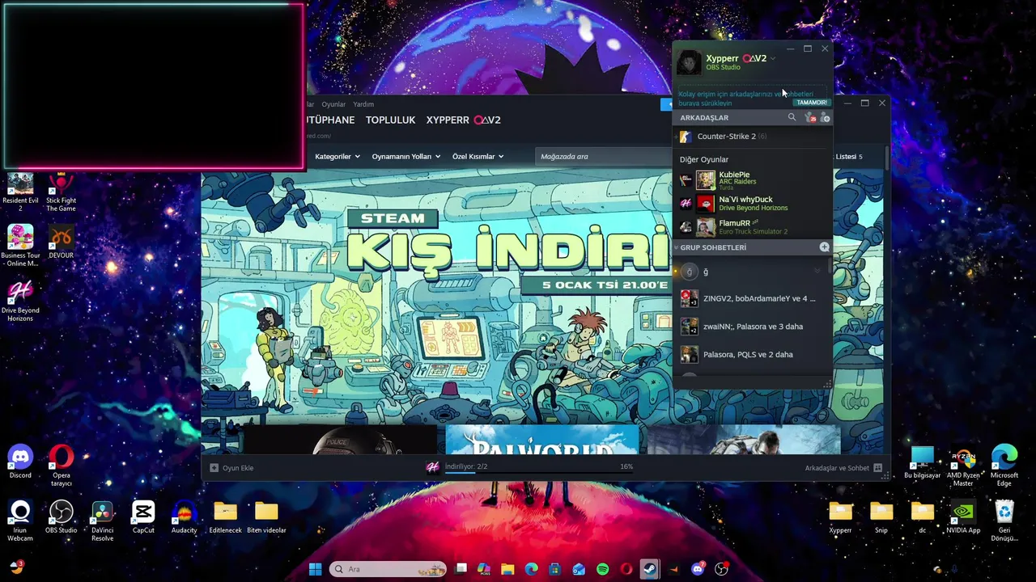The height and width of the screenshot is (582, 1036).
Task: Open NVIDIA App desktop shortcut
Action: [x=963, y=517]
